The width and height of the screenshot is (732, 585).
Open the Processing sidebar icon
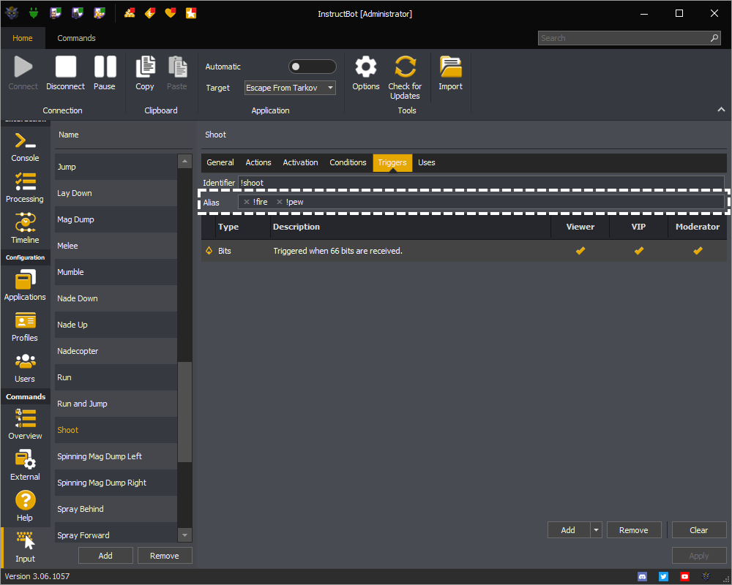pos(25,181)
